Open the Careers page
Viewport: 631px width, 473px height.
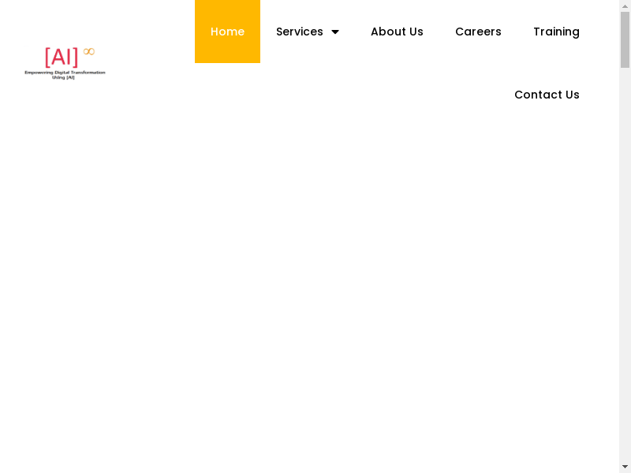click(478, 32)
